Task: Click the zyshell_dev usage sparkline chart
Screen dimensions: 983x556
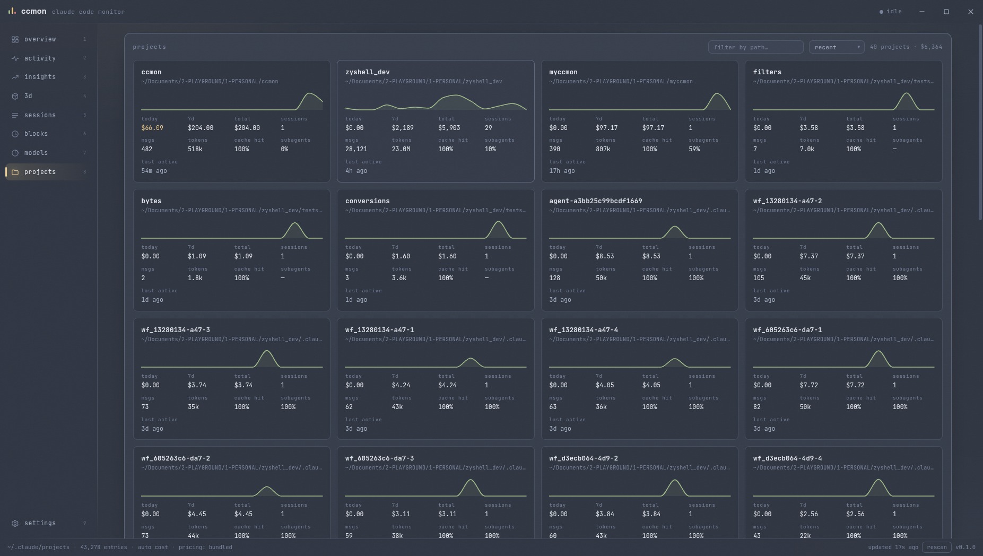Action: point(436,101)
